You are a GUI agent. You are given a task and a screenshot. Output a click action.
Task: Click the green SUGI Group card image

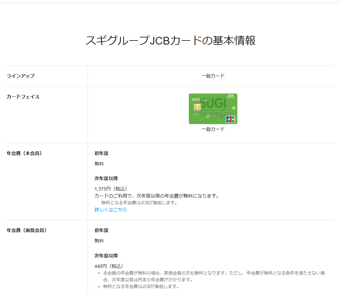click(213, 109)
